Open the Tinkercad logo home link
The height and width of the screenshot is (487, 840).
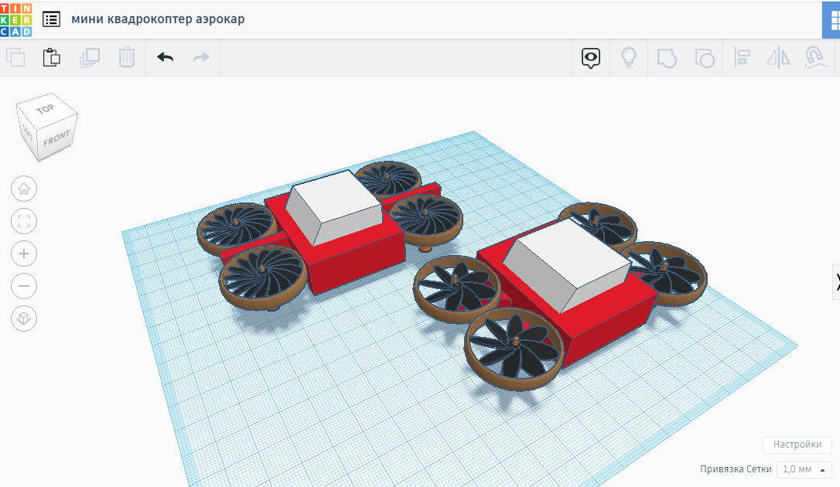pyautogui.click(x=15, y=19)
